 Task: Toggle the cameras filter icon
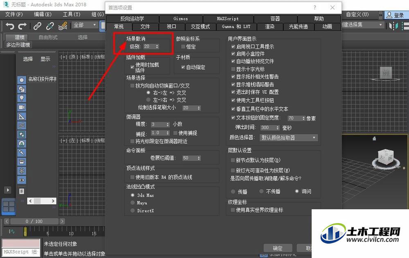pyautogui.click(x=22, y=107)
